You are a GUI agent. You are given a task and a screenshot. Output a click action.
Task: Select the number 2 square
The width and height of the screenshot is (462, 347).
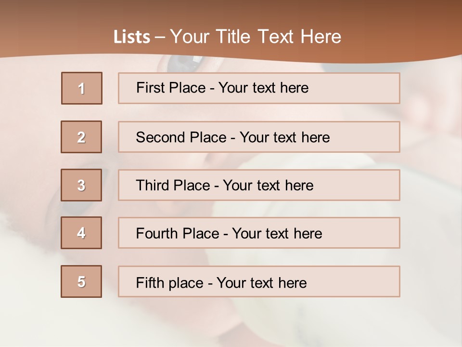click(x=81, y=137)
